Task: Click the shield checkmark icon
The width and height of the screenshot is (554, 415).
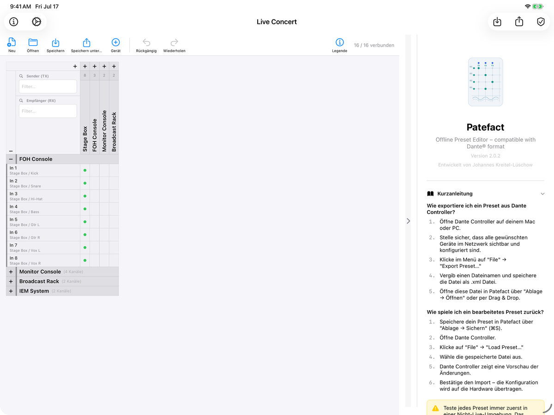Action: pyautogui.click(x=541, y=22)
